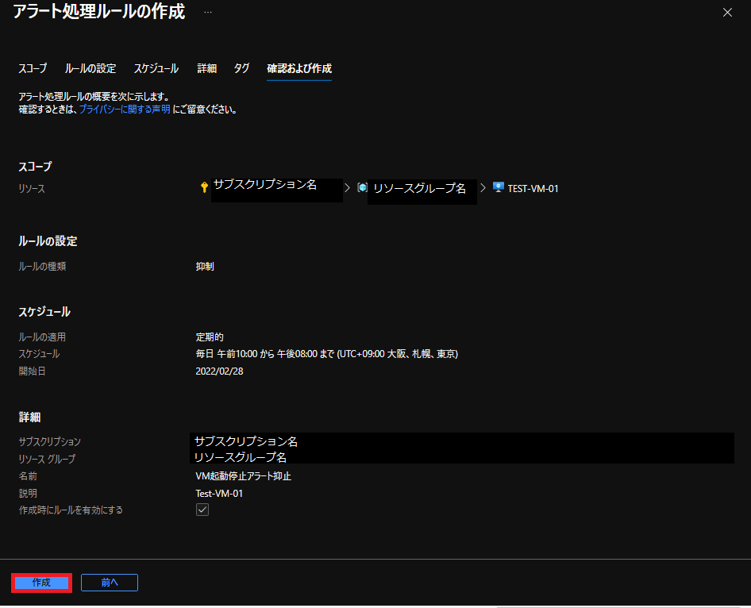This screenshot has height=608, width=751.
Task: Open the ellipsis menu beside the title
Action: pos(208,13)
